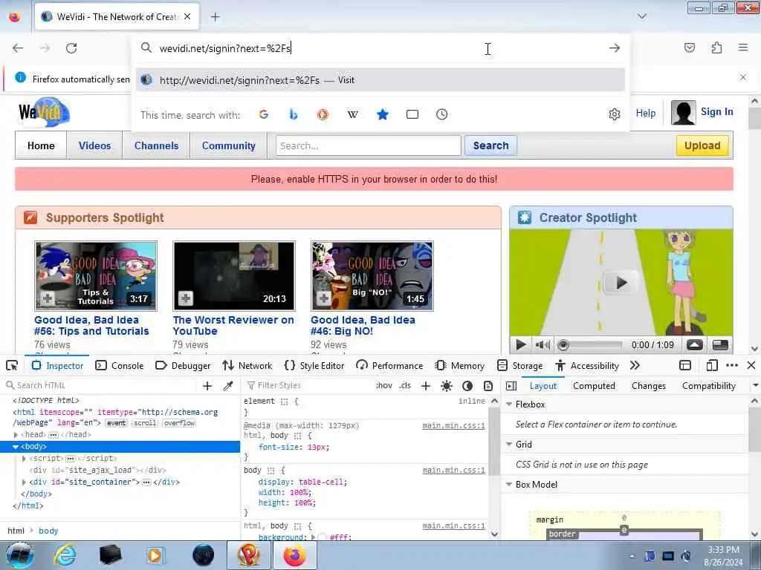761x570 pixels.
Task: Open the Inspector tab
Action: pos(58,365)
